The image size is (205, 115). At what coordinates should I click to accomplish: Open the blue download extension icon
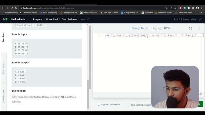coord(184,8)
